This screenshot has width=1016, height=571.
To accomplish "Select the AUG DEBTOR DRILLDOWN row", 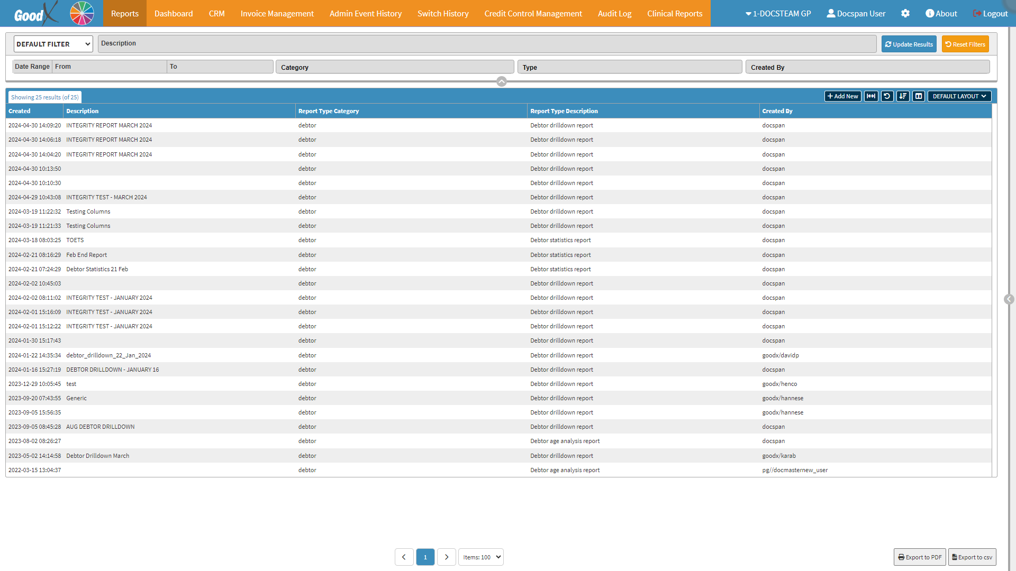I will tap(498, 427).
